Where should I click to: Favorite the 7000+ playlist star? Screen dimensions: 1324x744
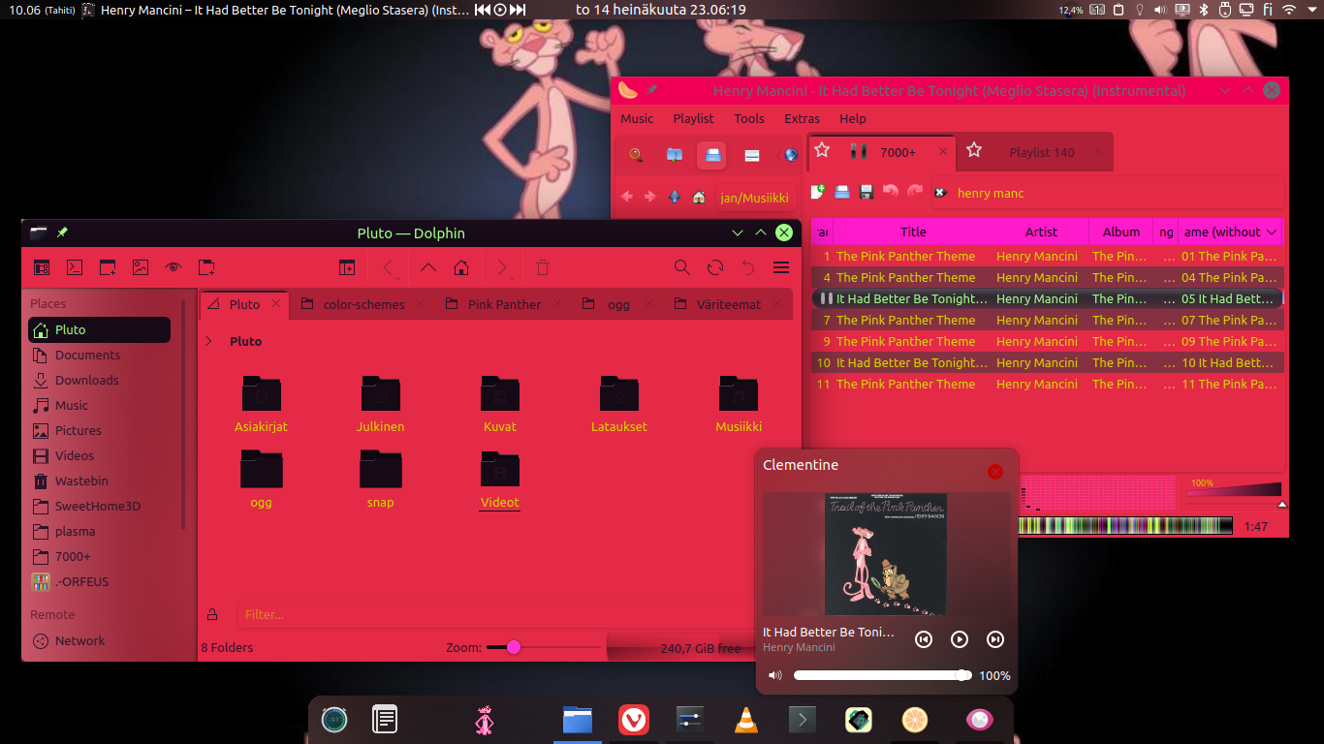coord(822,150)
